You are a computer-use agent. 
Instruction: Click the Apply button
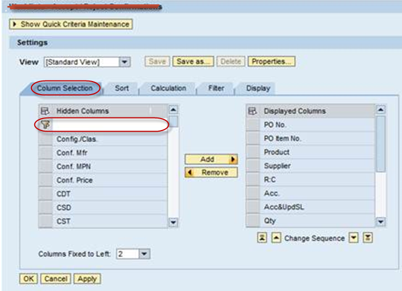click(87, 278)
